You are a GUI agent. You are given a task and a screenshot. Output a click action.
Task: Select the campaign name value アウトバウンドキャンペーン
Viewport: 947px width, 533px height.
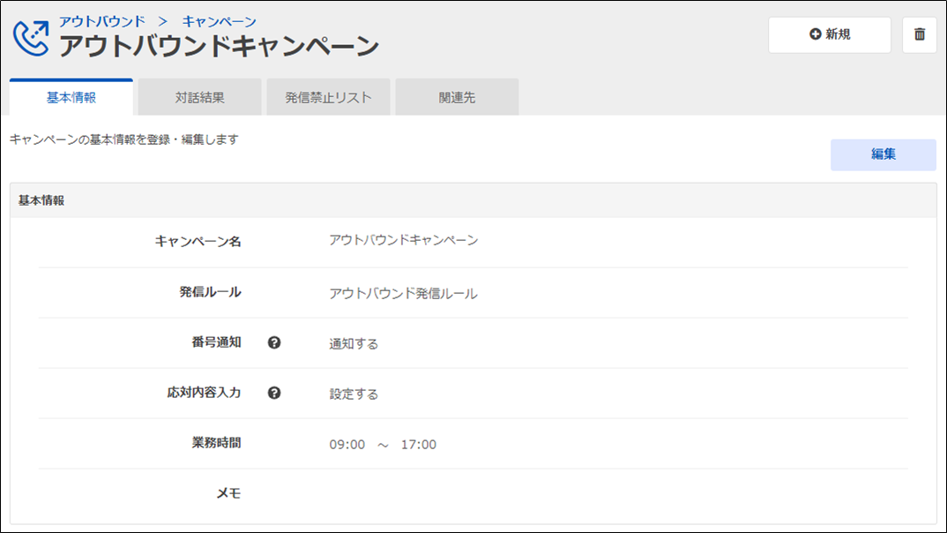(404, 241)
